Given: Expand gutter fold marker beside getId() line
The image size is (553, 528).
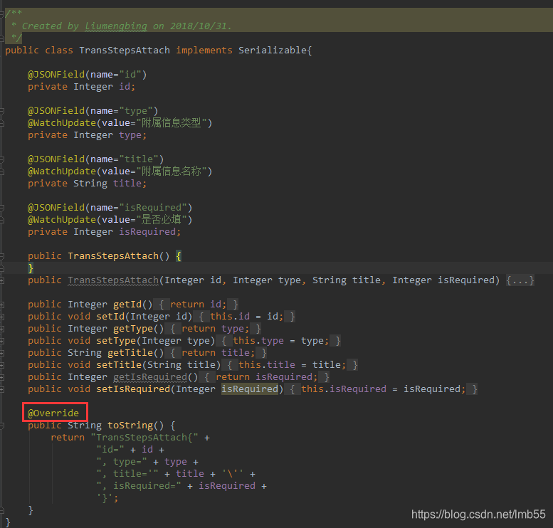Looking at the screenshot, I should click(x=1, y=305).
